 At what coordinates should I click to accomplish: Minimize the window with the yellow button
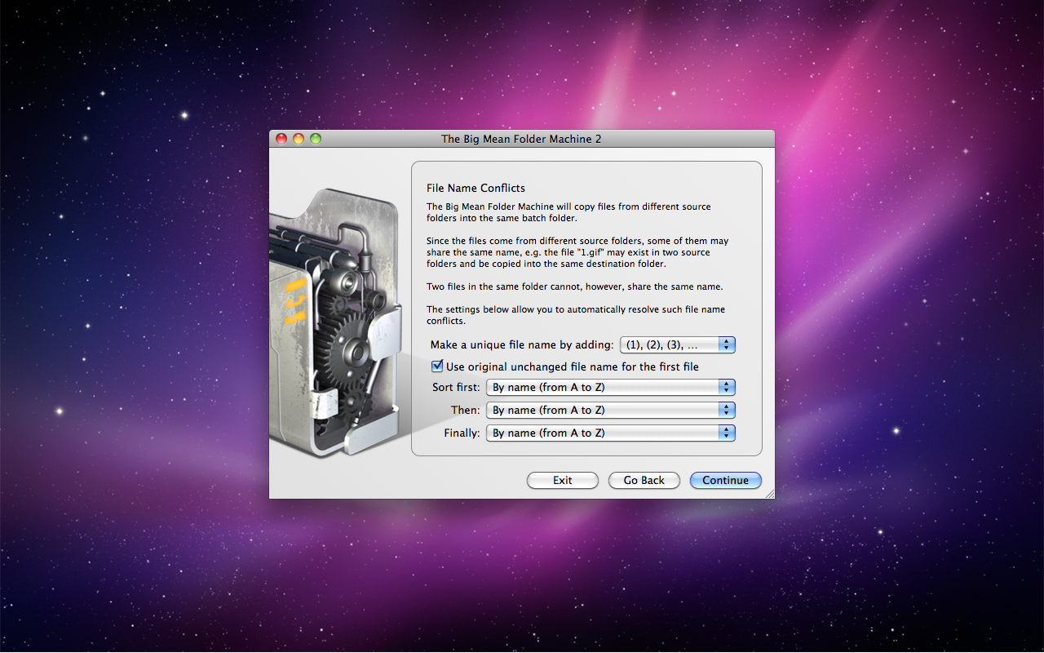tap(299, 139)
